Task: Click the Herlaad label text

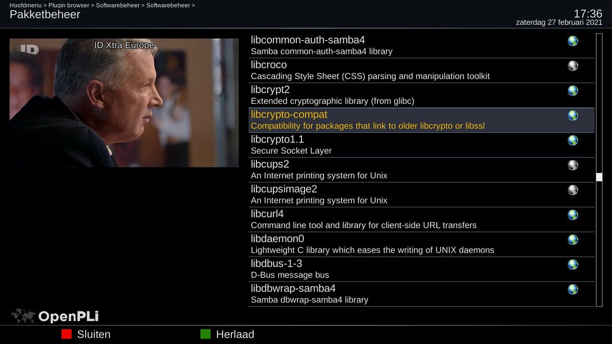Action: pos(235,334)
